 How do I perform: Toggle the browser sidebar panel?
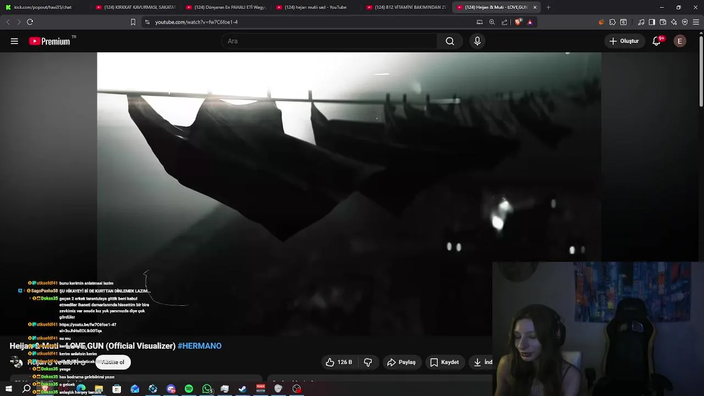point(652,22)
